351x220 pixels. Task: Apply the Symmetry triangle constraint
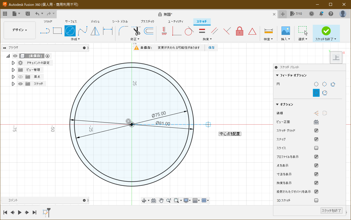pyautogui.click(x=252, y=31)
